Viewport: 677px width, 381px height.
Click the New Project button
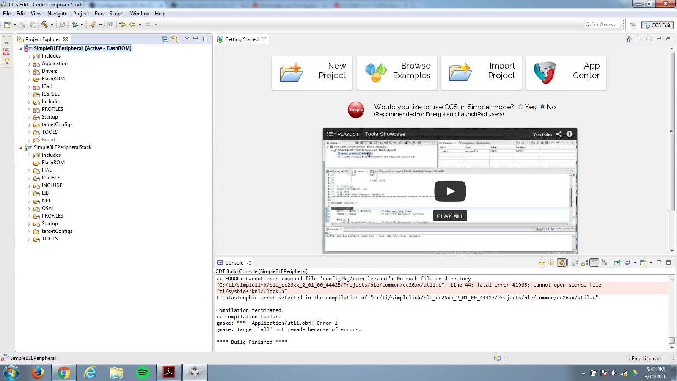[312, 73]
